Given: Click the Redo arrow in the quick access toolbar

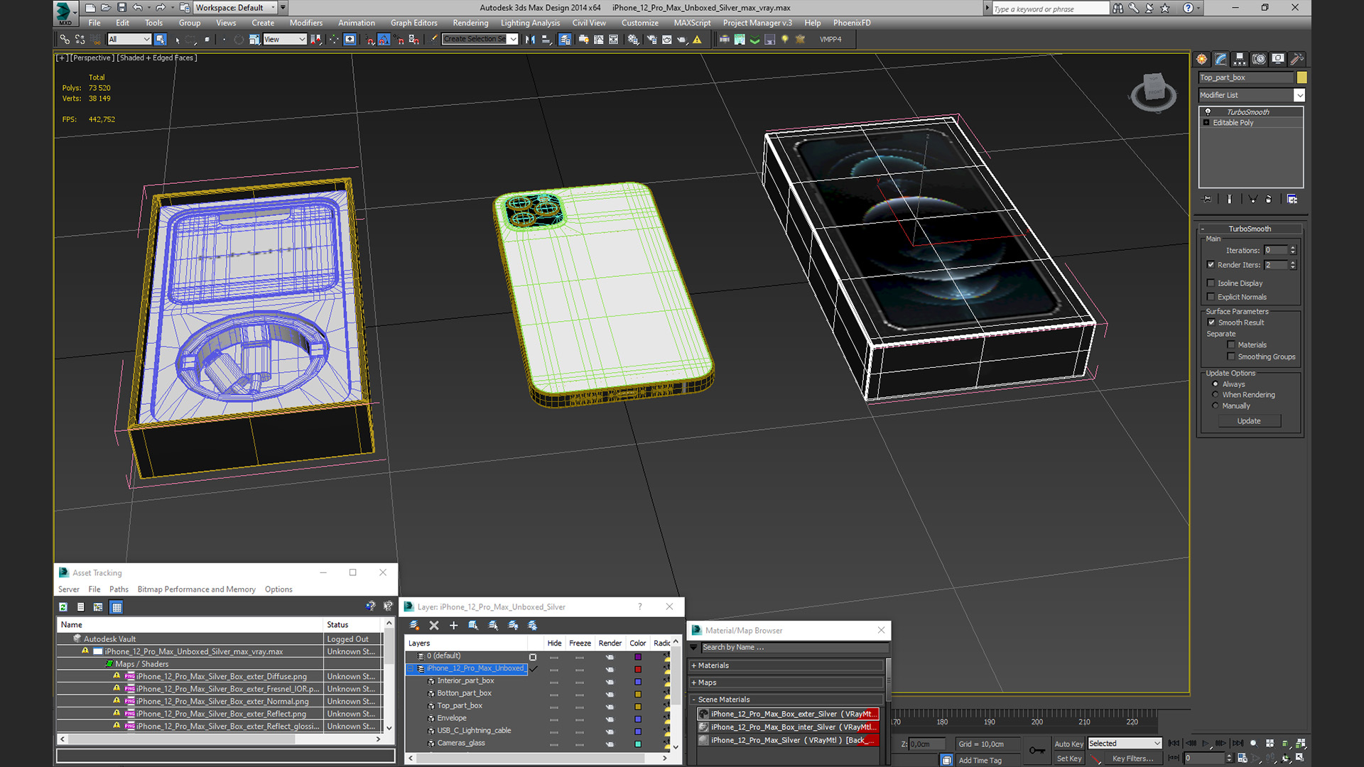Looking at the screenshot, I should pos(161,8).
